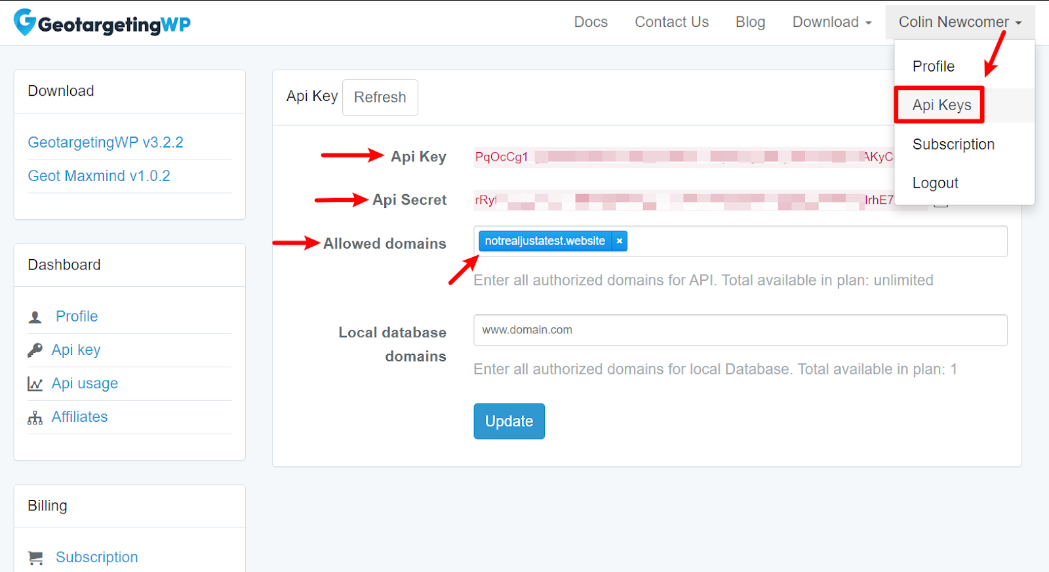Click the 'Local database domains' label
This screenshot has height=572, width=1049.
[393, 344]
